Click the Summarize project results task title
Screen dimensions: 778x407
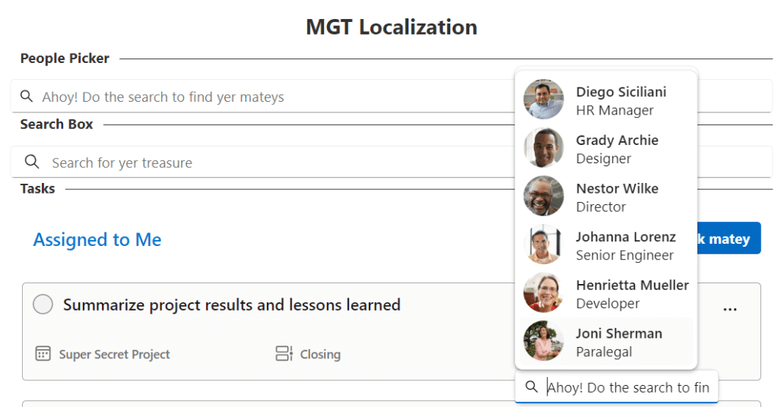tap(231, 305)
